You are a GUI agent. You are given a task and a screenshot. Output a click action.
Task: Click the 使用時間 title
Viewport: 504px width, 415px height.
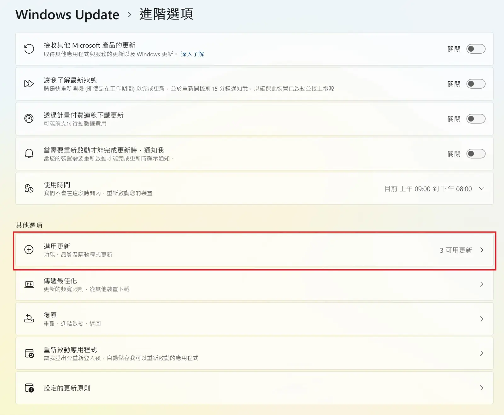click(57, 185)
